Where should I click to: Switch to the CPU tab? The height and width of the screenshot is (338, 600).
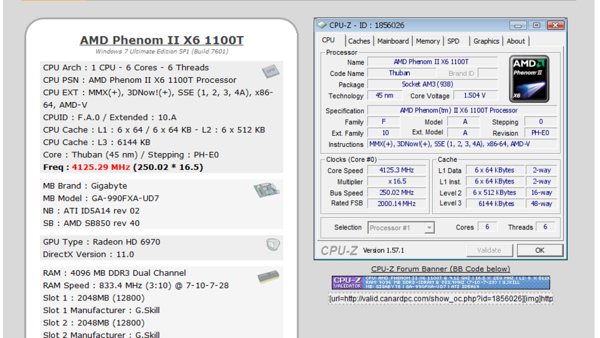tap(329, 40)
